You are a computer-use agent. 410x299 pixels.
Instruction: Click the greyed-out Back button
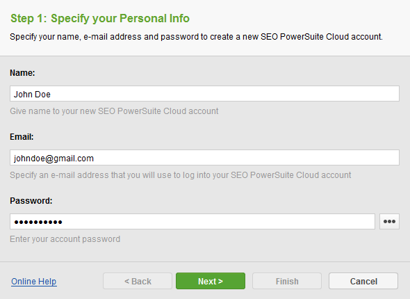click(138, 281)
